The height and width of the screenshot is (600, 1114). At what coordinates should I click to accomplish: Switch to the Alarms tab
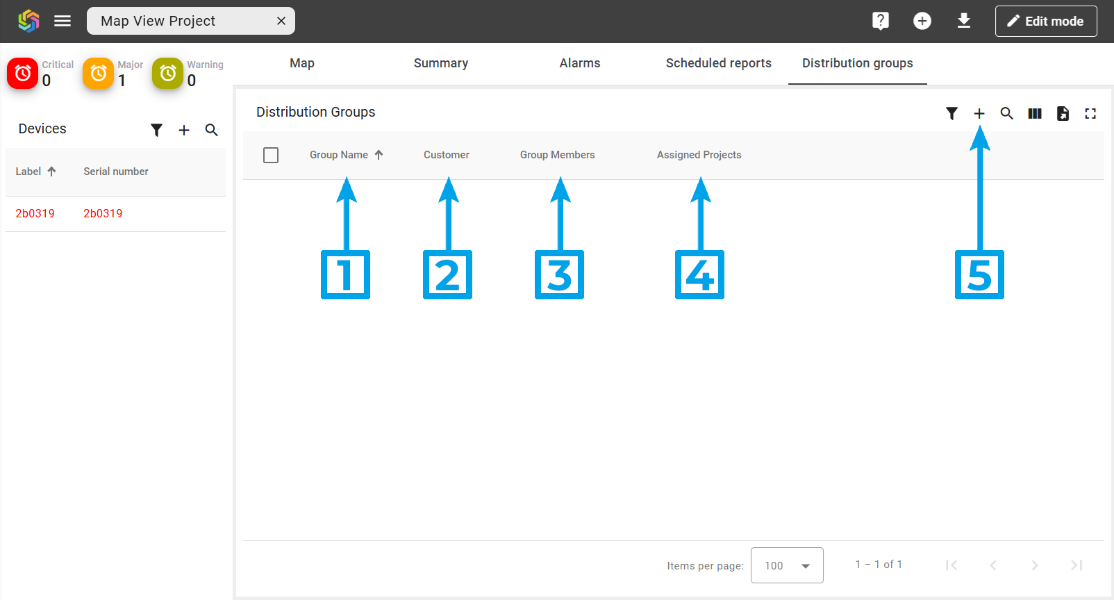tap(579, 63)
